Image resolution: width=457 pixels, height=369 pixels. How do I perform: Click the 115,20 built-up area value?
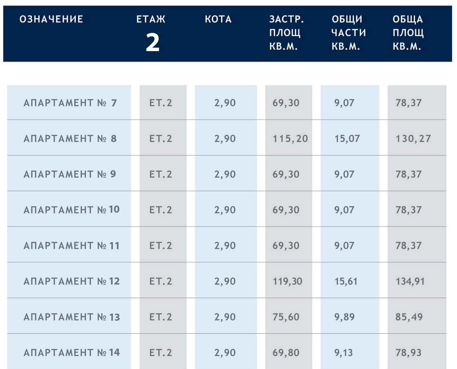tap(290, 138)
